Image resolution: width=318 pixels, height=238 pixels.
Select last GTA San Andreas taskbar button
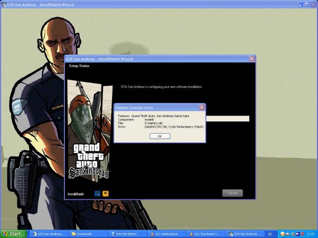pos(245,234)
